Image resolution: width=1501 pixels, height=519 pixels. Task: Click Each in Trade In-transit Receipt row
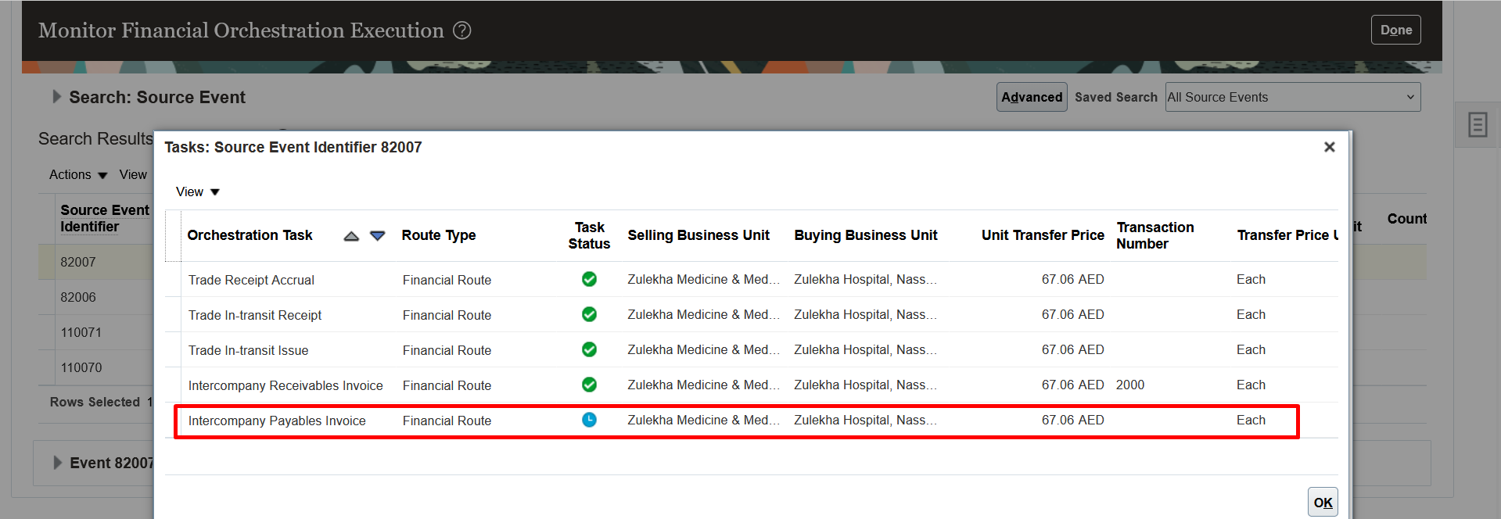pos(1251,315)
